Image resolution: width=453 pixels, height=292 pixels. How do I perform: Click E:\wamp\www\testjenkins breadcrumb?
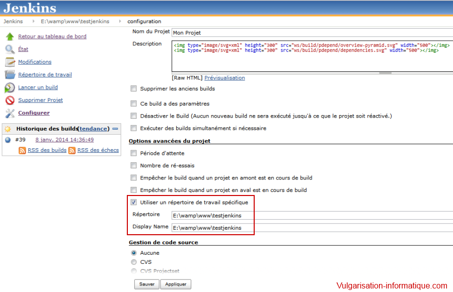pyautogui.click(x=75, y=21)
